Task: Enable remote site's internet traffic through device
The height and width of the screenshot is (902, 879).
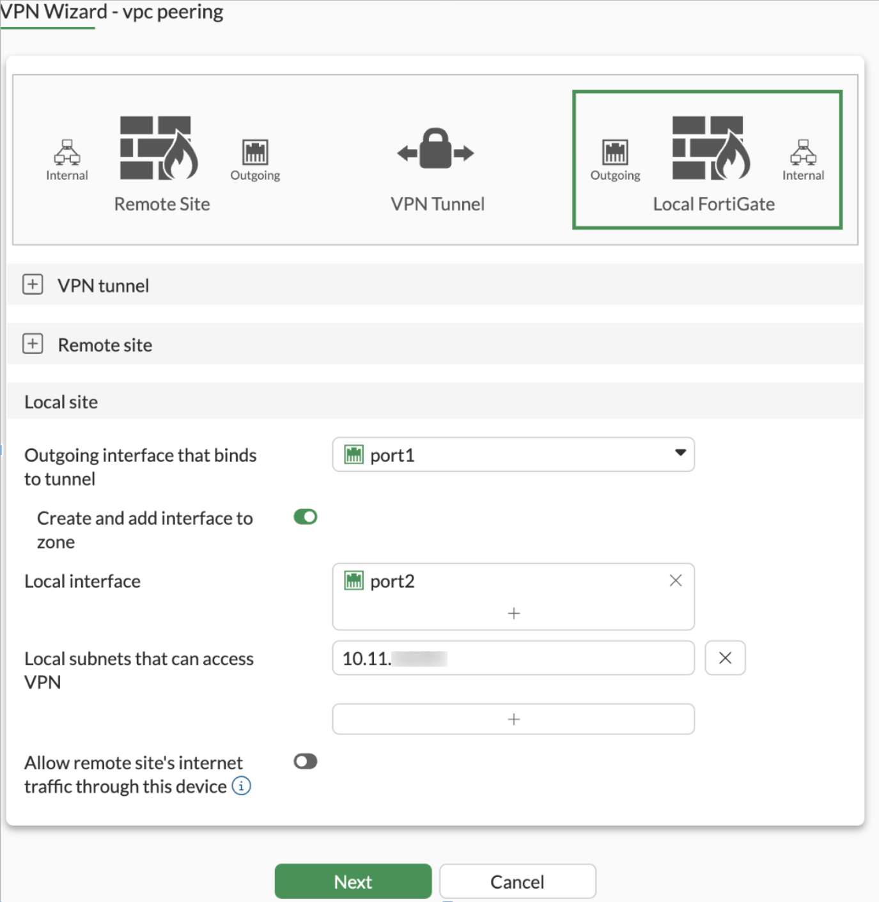Action: point(305,761)
